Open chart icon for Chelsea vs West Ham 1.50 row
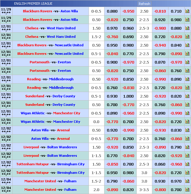This screenshot has height=194, width=191. 187,28
